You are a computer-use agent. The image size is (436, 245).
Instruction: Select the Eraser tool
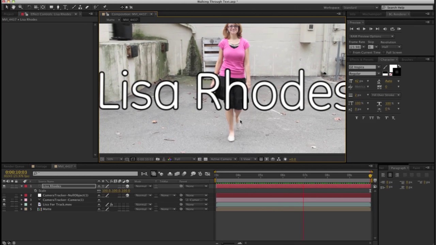pyautogui.click(x=87, y=7)
